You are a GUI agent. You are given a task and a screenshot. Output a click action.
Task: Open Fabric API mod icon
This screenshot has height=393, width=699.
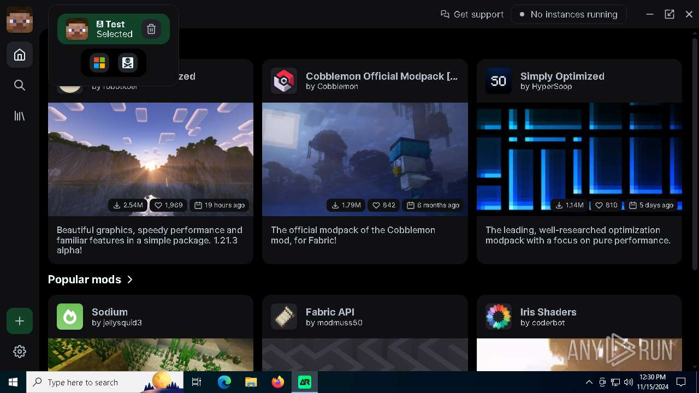284,317
